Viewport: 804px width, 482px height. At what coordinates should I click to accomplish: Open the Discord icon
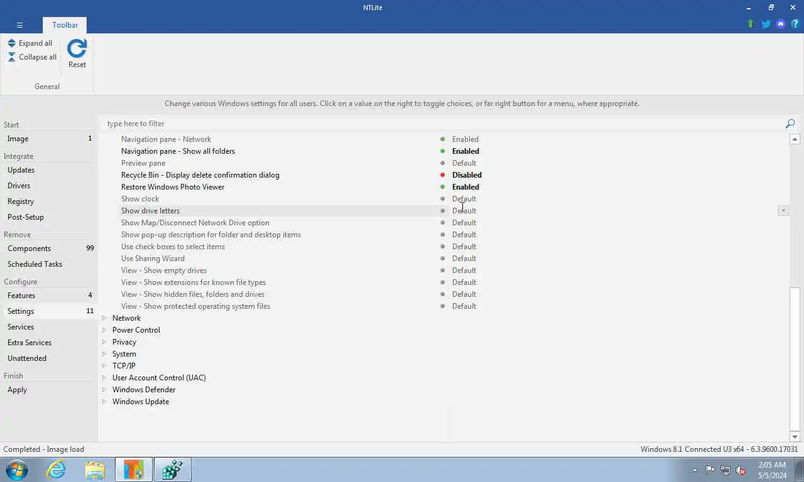pos(781,24)
